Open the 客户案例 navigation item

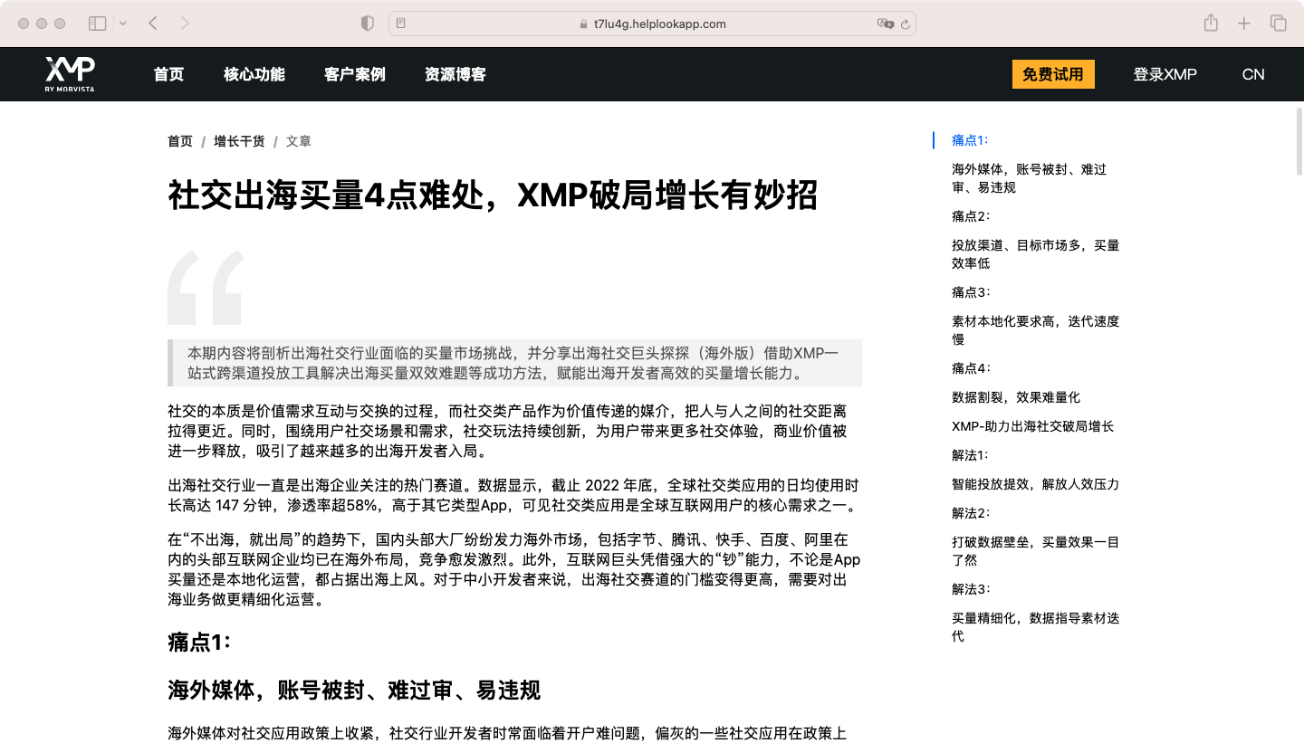coord(354,74)
